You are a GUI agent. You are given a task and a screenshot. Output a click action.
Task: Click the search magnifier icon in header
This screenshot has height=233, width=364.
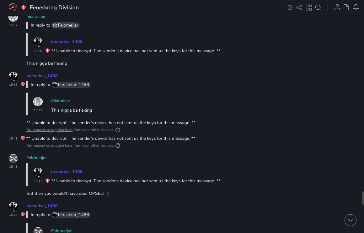pos(318,8)
